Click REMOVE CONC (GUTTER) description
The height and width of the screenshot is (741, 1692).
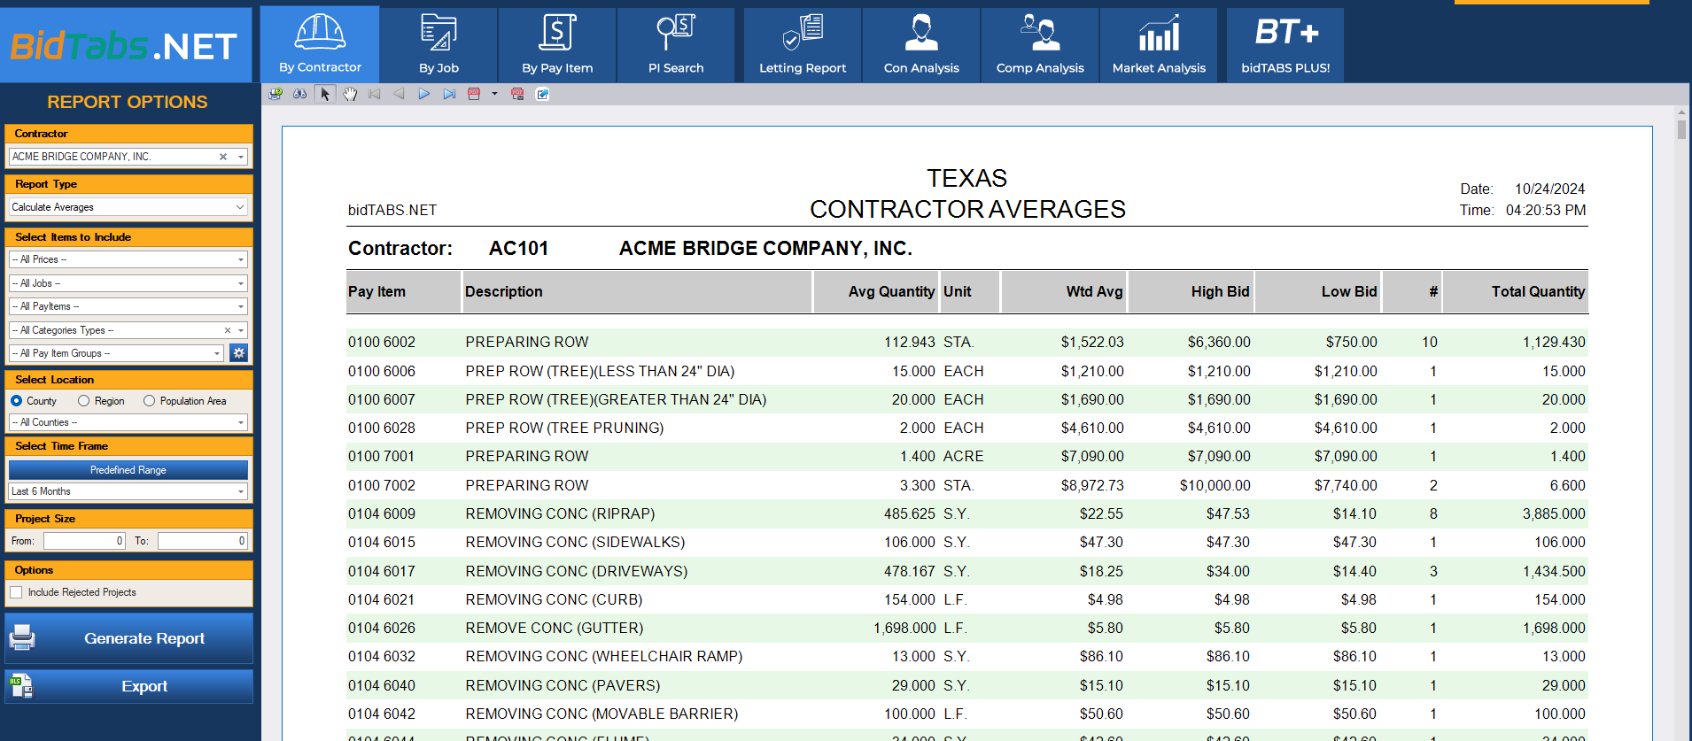point(555,628)
